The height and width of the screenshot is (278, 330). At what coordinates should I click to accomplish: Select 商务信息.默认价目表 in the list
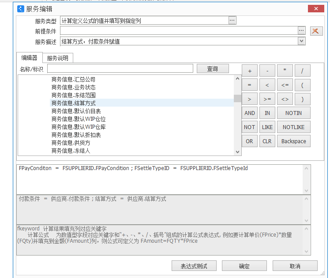click(76, 111)
